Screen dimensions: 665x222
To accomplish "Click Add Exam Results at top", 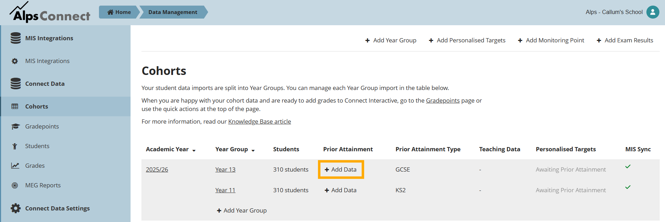I will (625, 40).
